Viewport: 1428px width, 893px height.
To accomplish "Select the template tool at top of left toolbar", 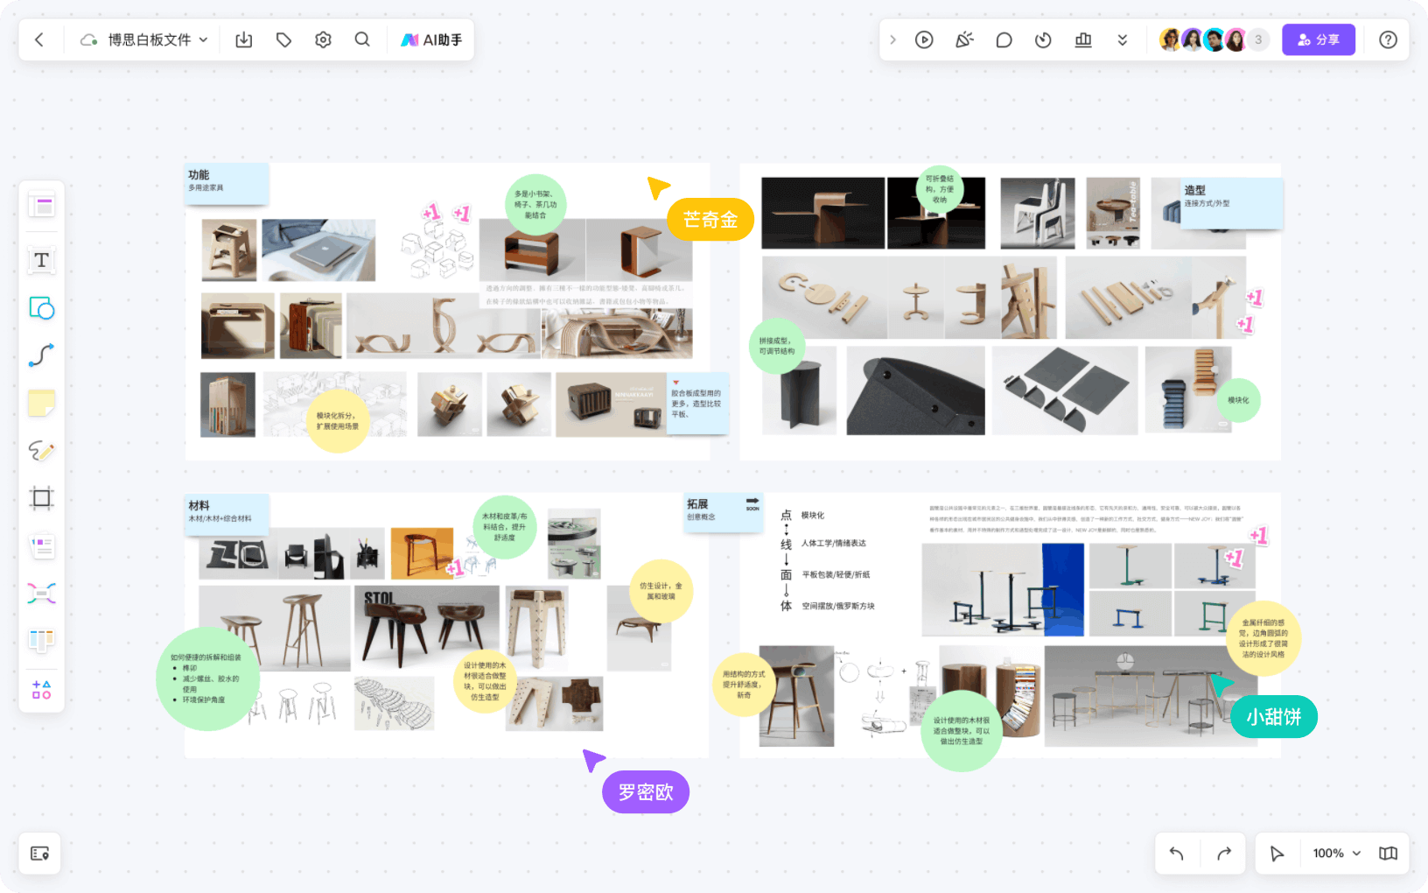I will (41, 206).
